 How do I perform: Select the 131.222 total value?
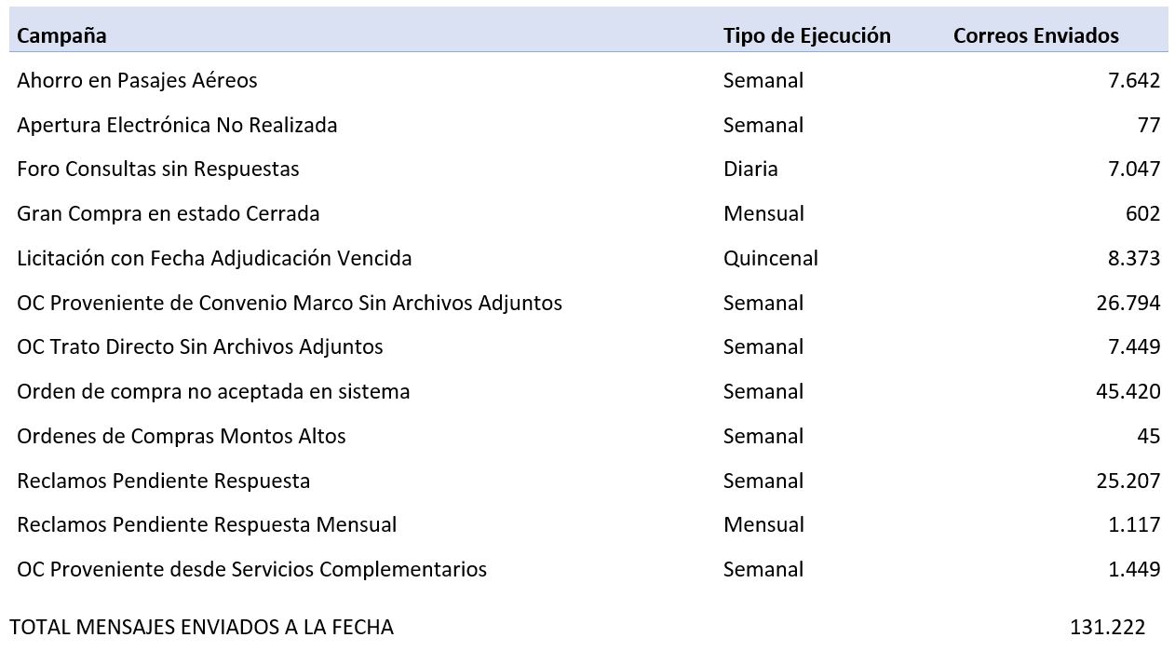[x=1107, y=628]
